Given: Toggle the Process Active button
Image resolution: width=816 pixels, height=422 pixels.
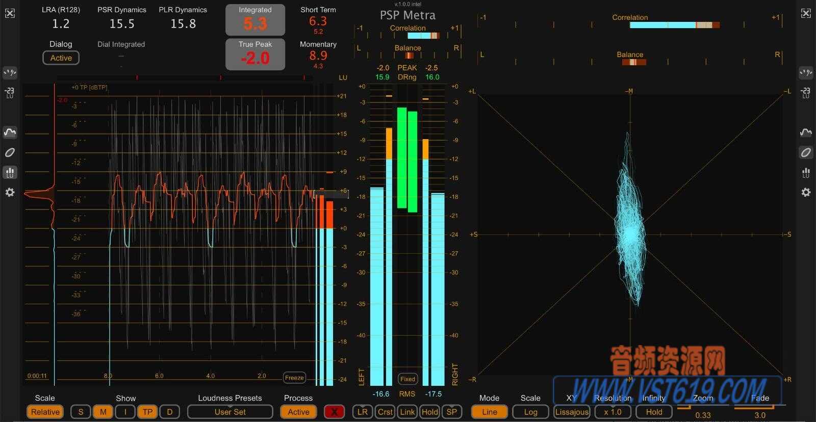Looking at the screenshot, I should coord(298,412).
